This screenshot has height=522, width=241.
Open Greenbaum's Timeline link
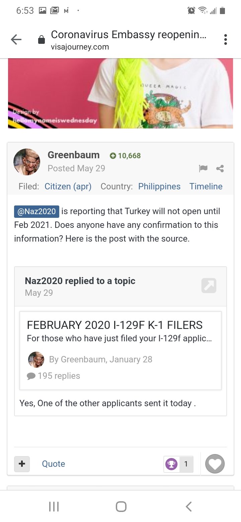(206, 186)
